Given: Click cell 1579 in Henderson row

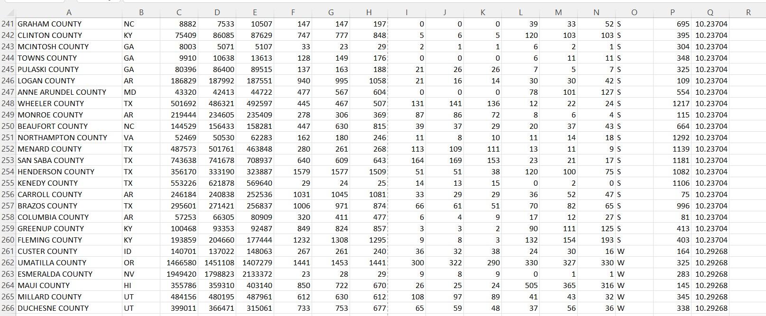Looking at the screenshot, I should click(x=293, y=172).
